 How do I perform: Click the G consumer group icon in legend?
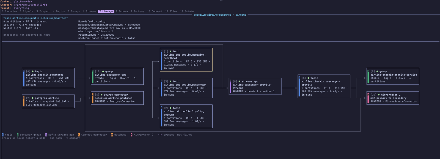18,135
